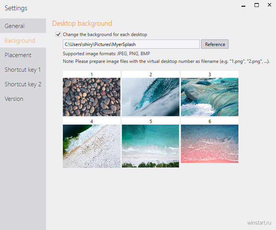
Task: Open the Placement settings section
Action: 23,55
